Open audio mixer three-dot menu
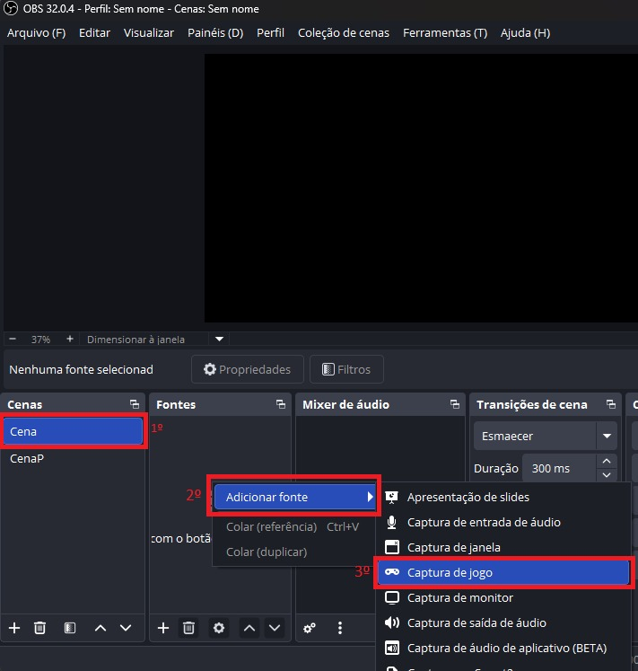This screenshot has height=671, width=638. pos(340,628)
